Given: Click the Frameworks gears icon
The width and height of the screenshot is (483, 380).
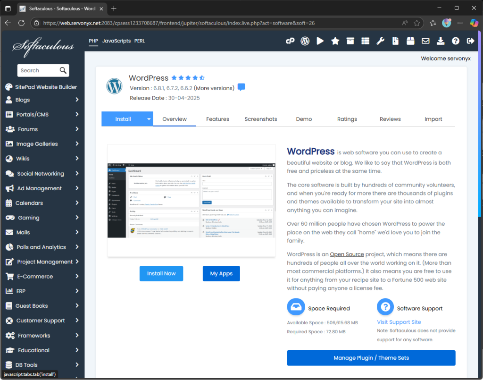Looking at the screenshot, I should (10, 336).
